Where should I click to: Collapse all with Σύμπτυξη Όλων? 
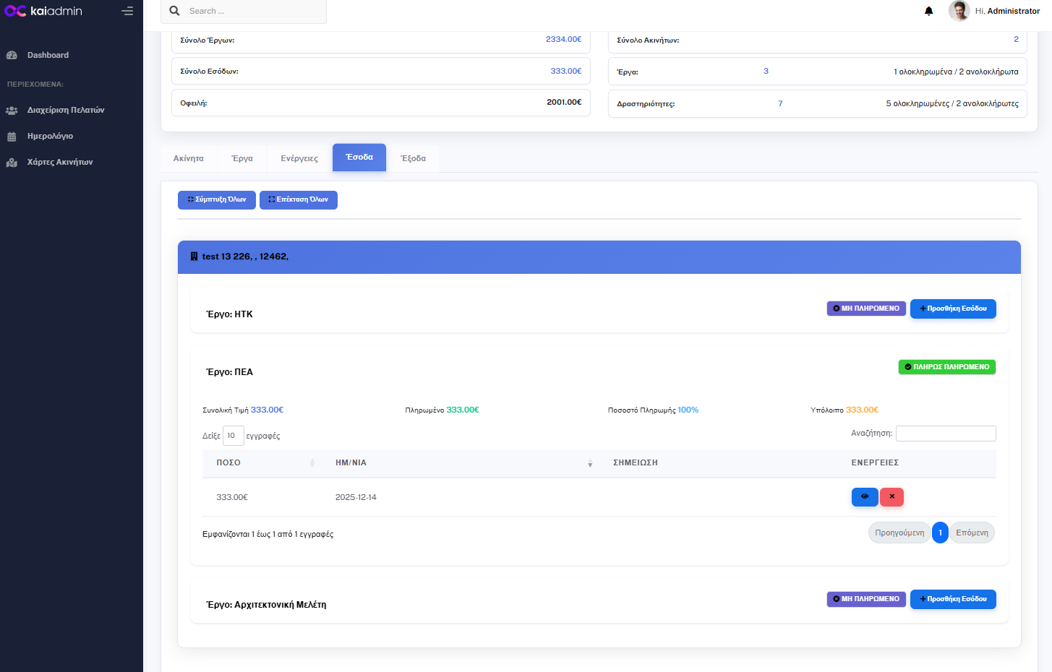click(216, 199)
